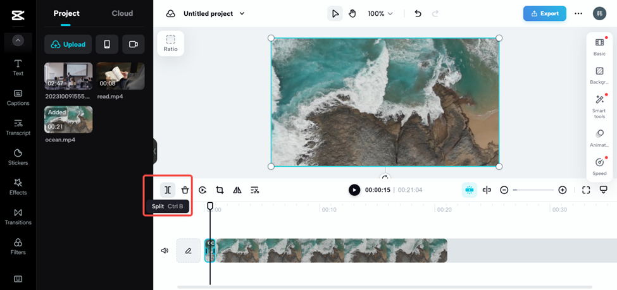Click the Split tool icon
Image resolution: width=617 pixels, height=290 pixels.
(168, 190)
